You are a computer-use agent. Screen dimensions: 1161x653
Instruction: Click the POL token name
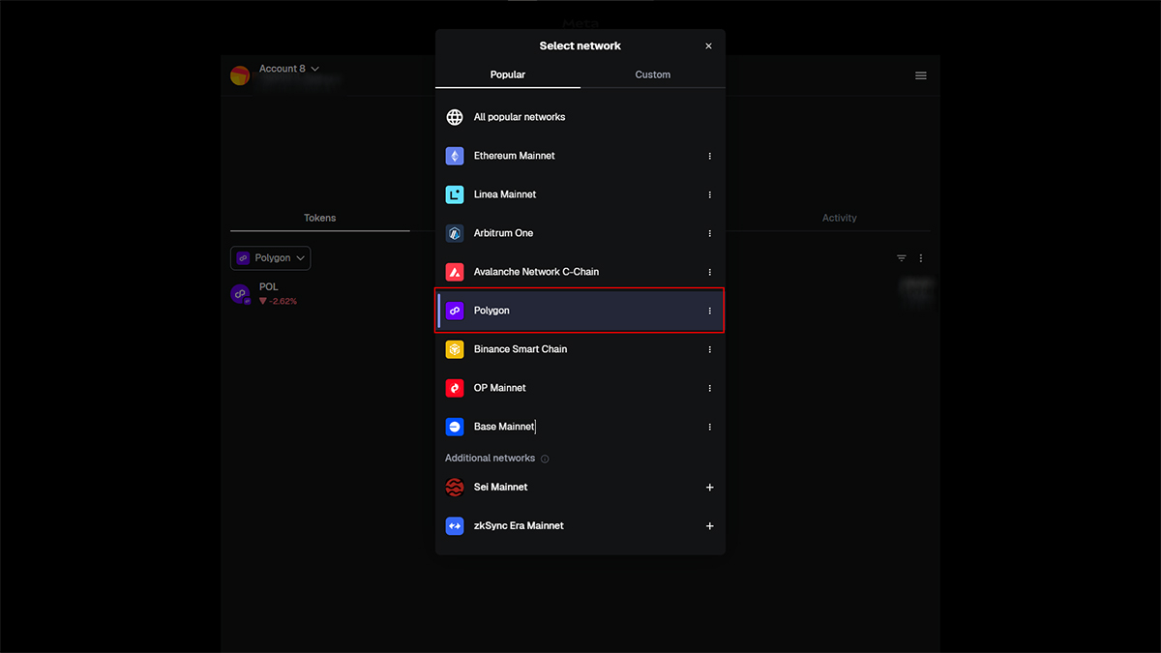[x=269, y=287]
